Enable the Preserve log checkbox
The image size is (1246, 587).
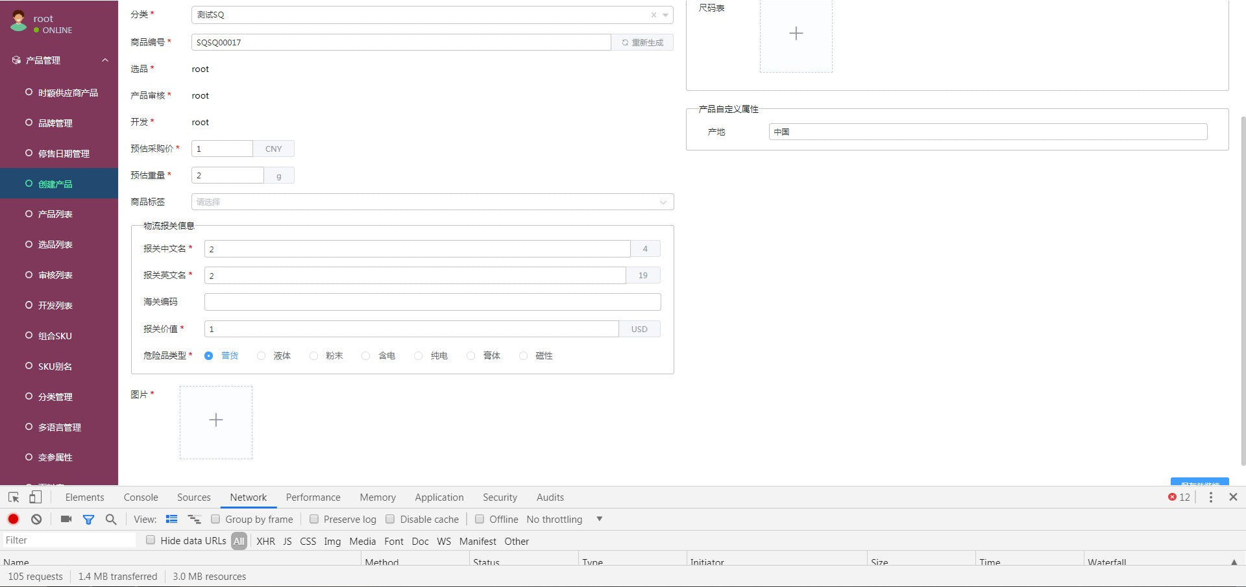coord(314,519)
